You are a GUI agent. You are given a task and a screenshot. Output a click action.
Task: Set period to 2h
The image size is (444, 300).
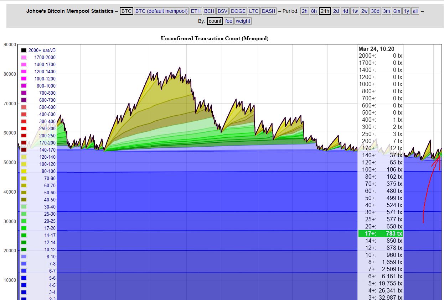[x=305, y=11]
